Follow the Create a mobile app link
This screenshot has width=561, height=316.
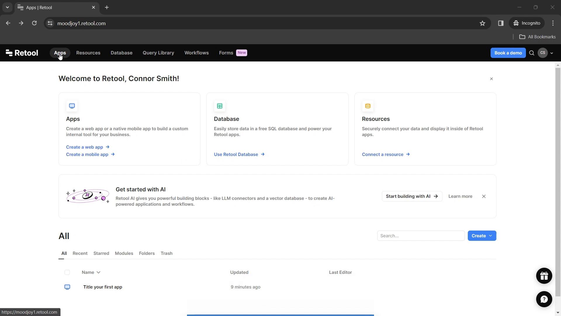[x=90, y=154]
